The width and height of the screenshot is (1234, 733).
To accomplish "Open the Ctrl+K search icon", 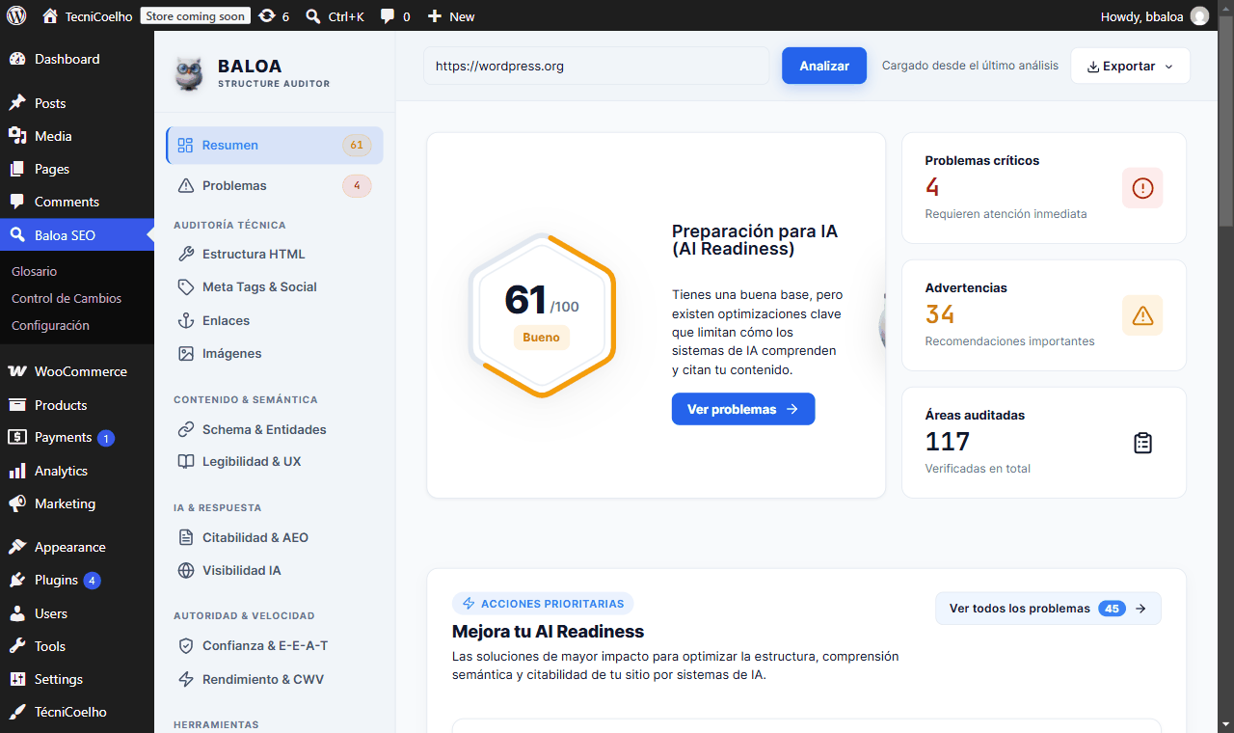I will [312, 15].
